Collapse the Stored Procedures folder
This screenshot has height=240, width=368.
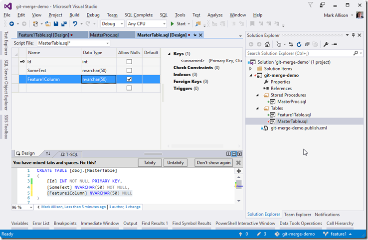(257, 95)
